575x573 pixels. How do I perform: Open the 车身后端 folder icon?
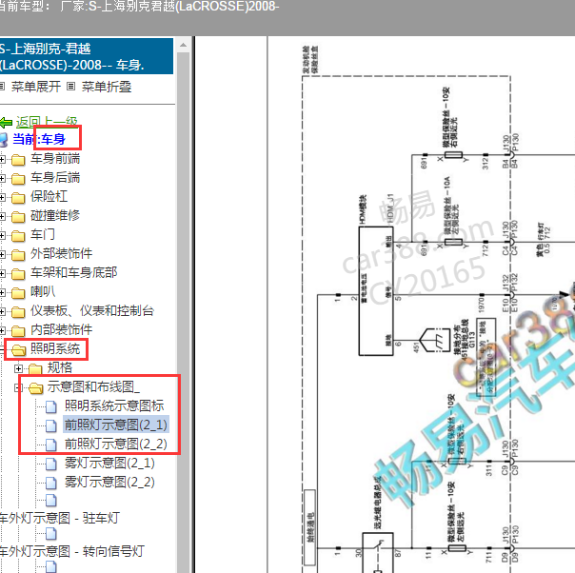point(18,179)
